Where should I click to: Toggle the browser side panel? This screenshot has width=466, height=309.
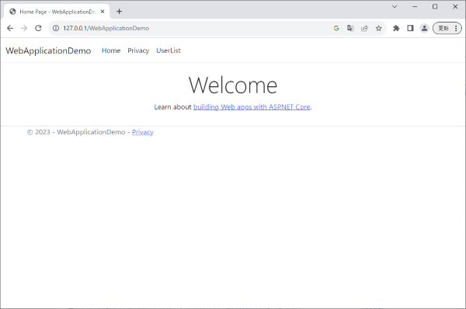point(410,28)
